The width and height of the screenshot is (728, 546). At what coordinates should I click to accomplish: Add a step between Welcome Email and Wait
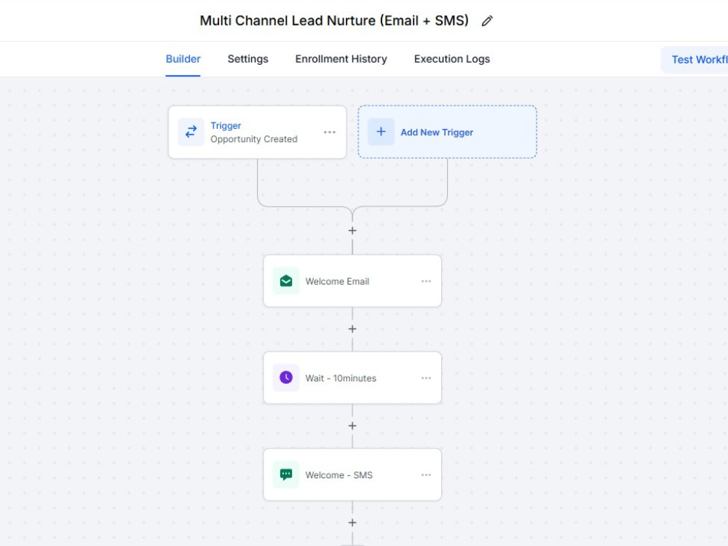(x=352, y=329)
